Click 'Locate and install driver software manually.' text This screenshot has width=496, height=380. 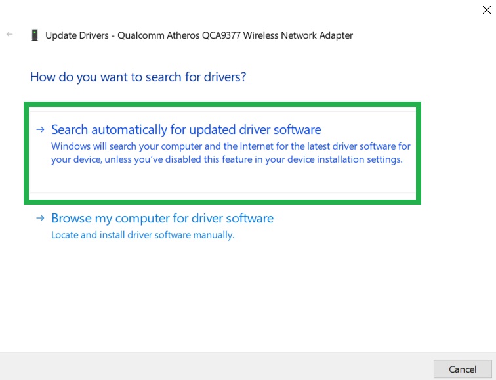(x=143, y=235)
